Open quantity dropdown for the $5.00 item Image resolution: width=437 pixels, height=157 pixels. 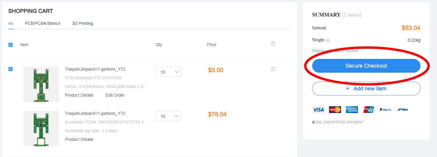[168, 72]
